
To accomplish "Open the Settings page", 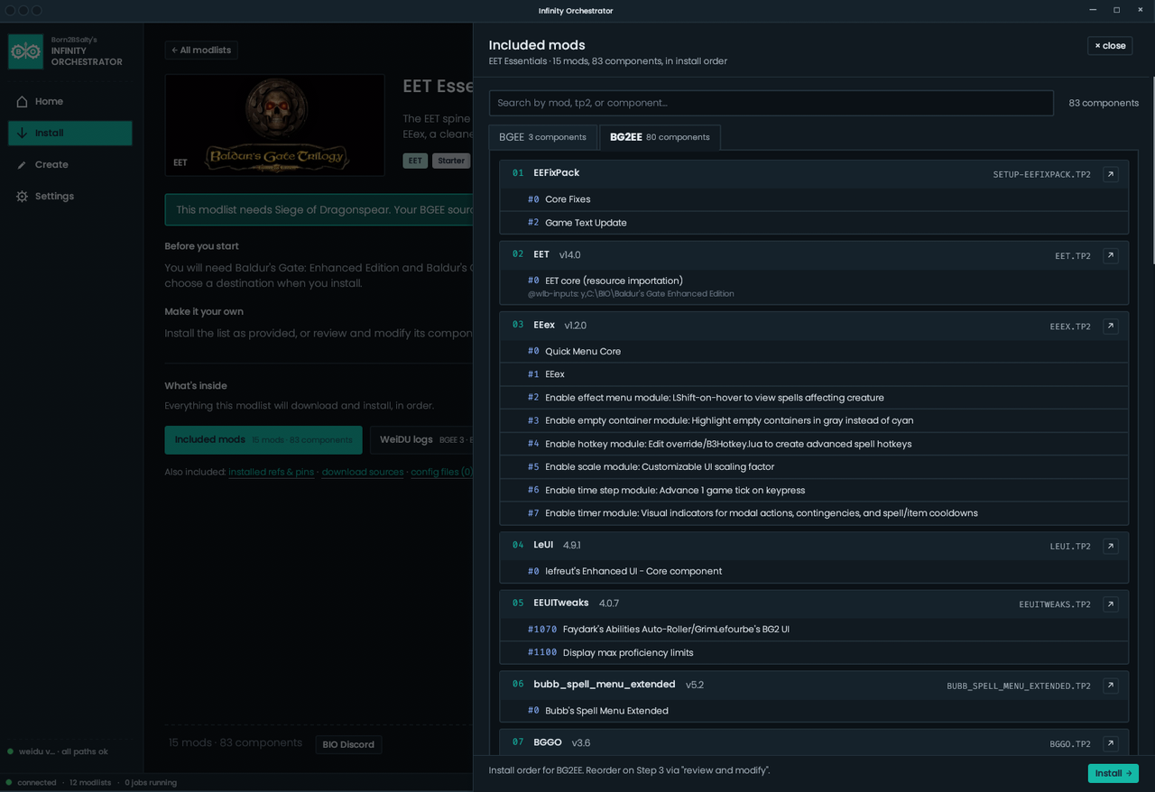I will pos(70,196).
